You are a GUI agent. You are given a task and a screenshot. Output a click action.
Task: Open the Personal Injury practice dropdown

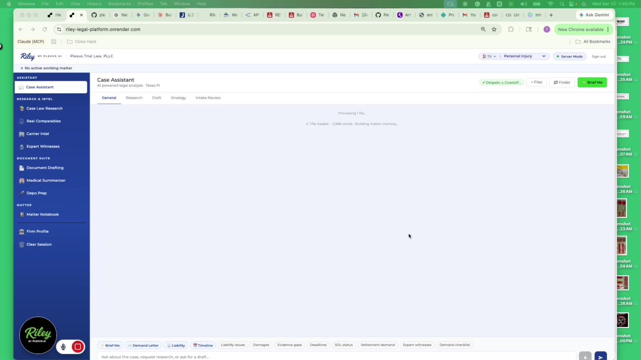pos(524,56)
